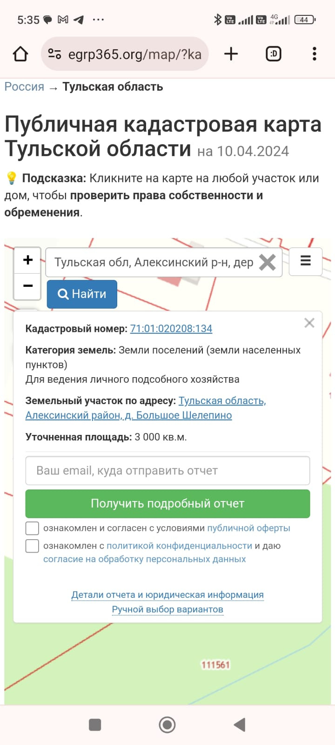Open the tab switcher
The height and width of the screenshot is (745, 335).
pos(274,54)
